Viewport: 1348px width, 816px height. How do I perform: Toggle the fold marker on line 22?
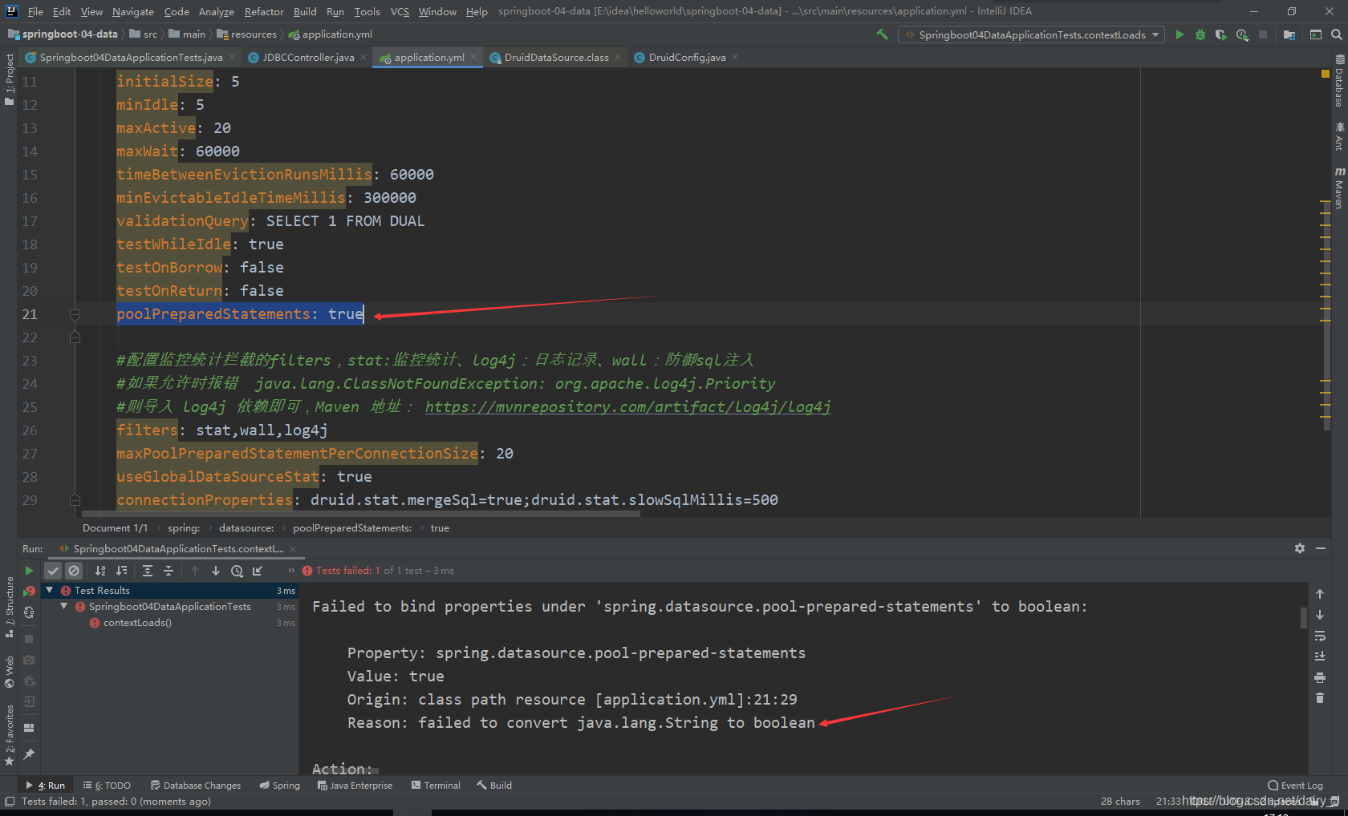(75, 337)
